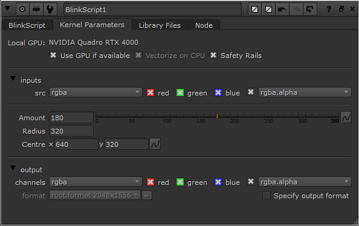Open the Amount animation curve button
The image size is (359, 226).
(x=346, y=117)
